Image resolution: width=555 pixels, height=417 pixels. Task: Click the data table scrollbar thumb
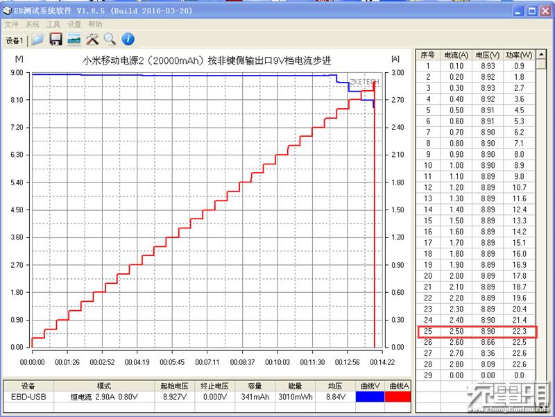[x=541, y=65]
